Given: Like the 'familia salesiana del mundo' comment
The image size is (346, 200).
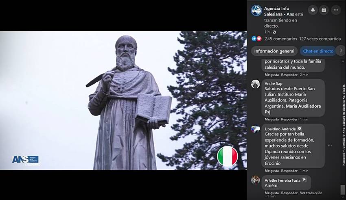Looking at the screenshot, I should (x=272, y=75).
